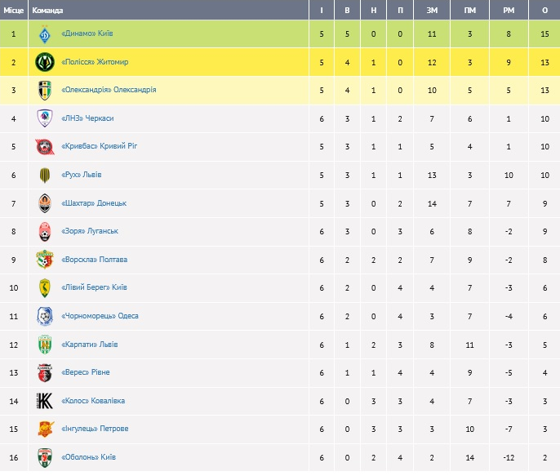
Task: Open the «Чорноморець» Одеса team link
Action: click(x=100, y=316)
